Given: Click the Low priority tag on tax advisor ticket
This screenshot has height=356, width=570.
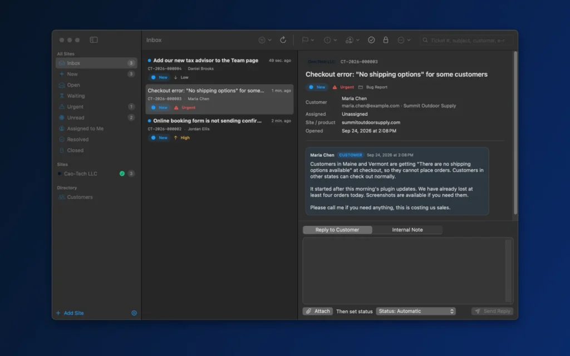Looking at the screenshot, I should coord(181,77).
